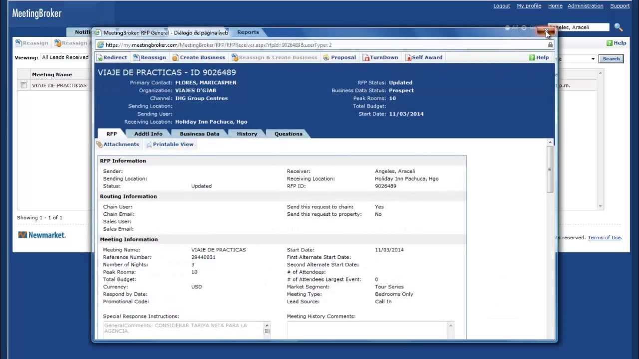
Task: Open the My profile link
Action: click(x=529, y=6)
